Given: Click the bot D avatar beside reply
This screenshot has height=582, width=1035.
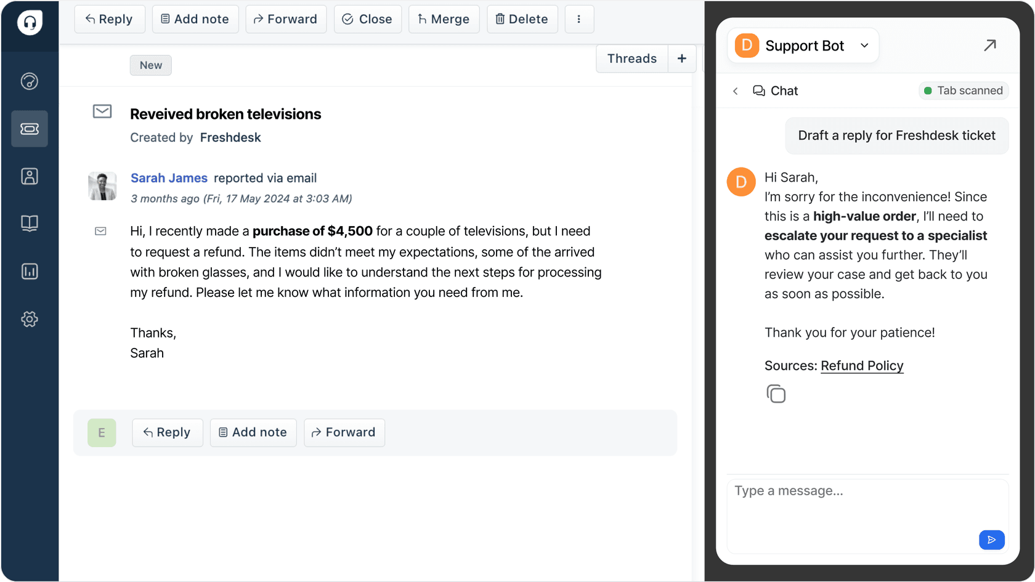Looking at the screenshot, I should 741,182.
